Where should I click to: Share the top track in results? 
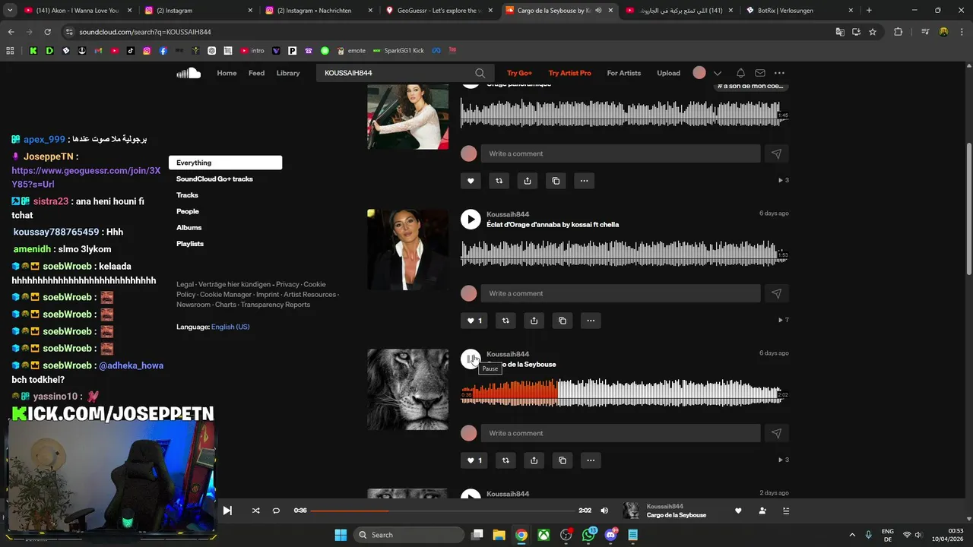point(527,181)
